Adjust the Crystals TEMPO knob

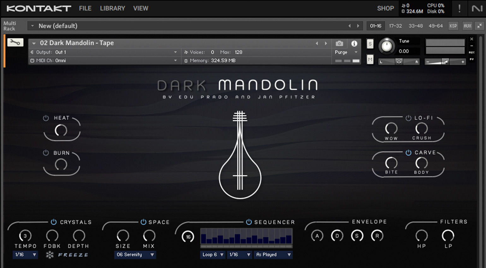[x=25, y=236]
